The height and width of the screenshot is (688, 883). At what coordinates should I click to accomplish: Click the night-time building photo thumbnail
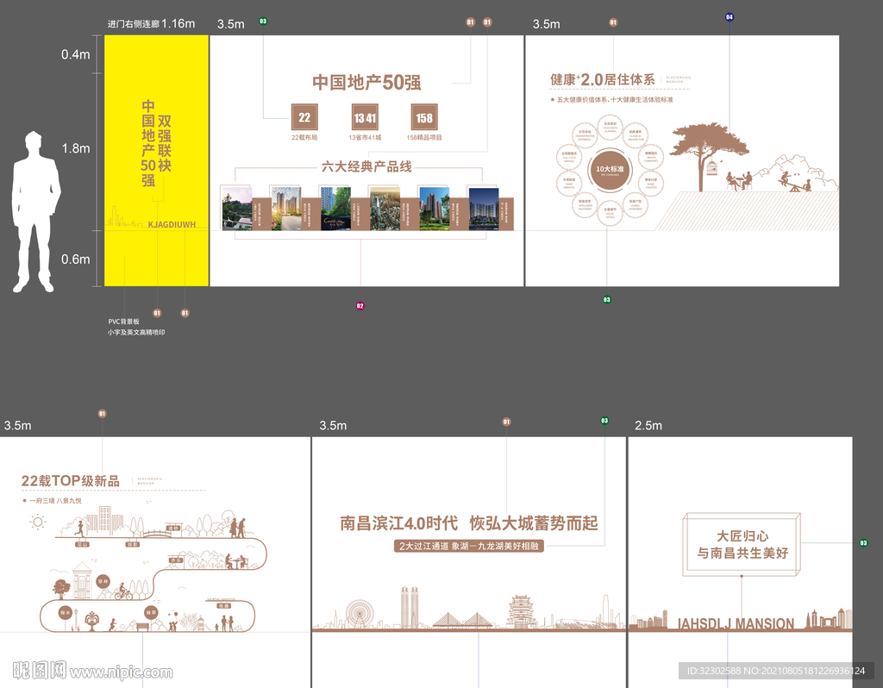(483, 209)
